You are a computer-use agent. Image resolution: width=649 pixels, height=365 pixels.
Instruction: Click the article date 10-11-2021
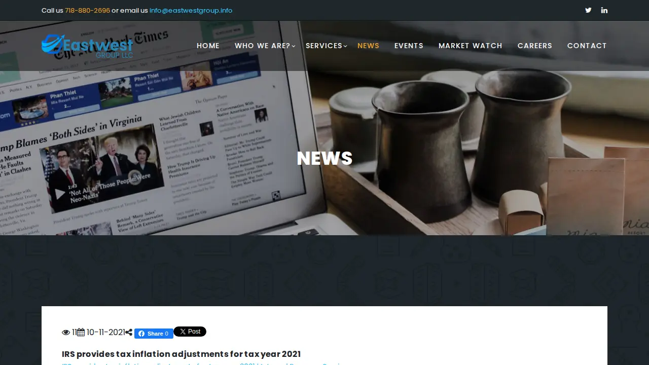105,333
